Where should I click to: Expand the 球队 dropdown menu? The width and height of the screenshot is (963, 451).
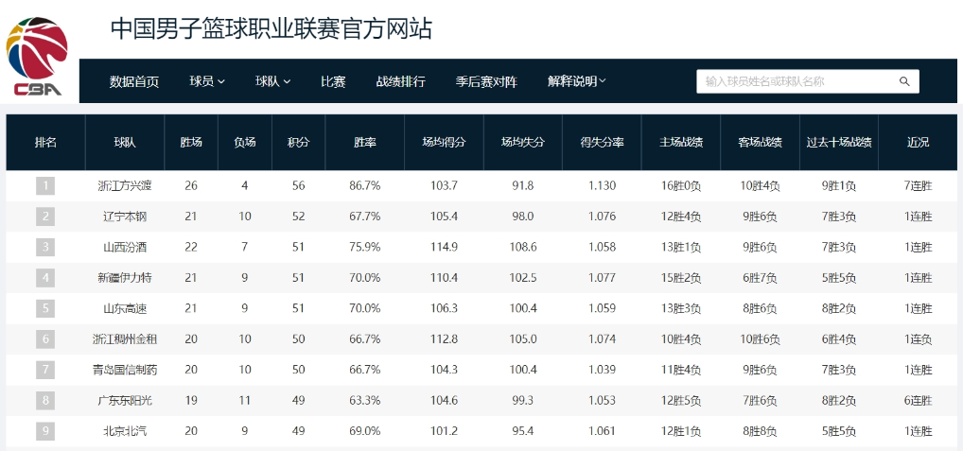coord(272,81)
